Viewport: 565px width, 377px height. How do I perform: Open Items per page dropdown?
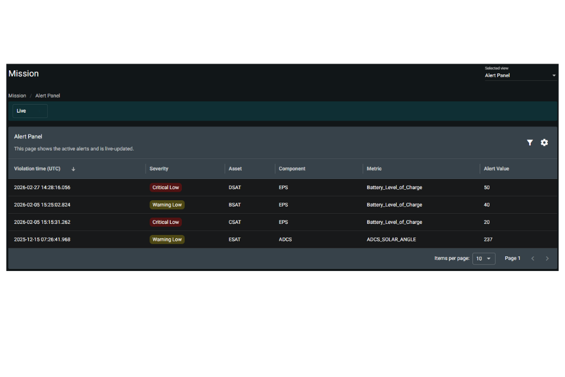coord(484,259)
